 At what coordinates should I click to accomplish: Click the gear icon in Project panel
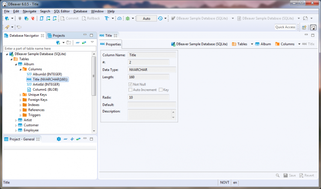pyautogui.click(x=59, y=139)
